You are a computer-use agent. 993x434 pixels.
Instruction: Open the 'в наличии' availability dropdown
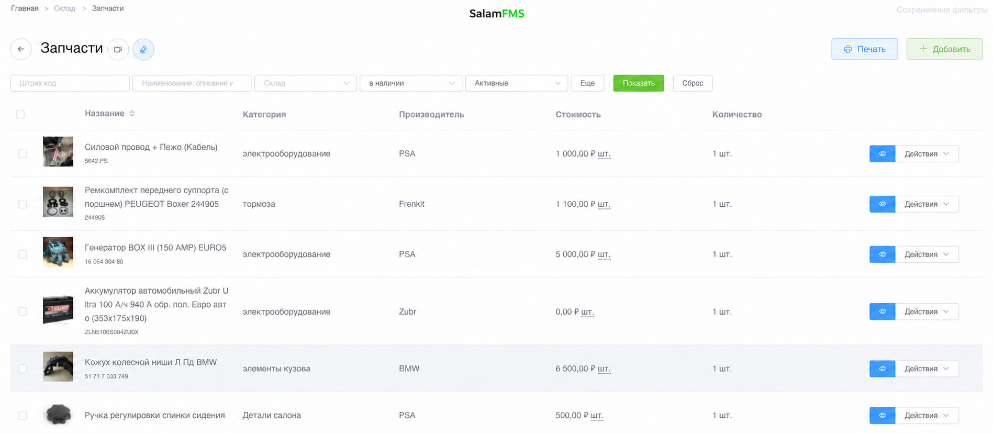[411, 83]
